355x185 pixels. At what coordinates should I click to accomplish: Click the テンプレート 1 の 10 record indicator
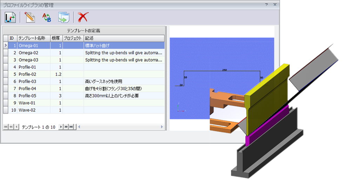coord(39,127)
